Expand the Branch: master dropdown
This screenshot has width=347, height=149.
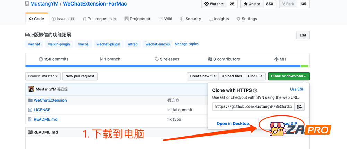[43, 76]
